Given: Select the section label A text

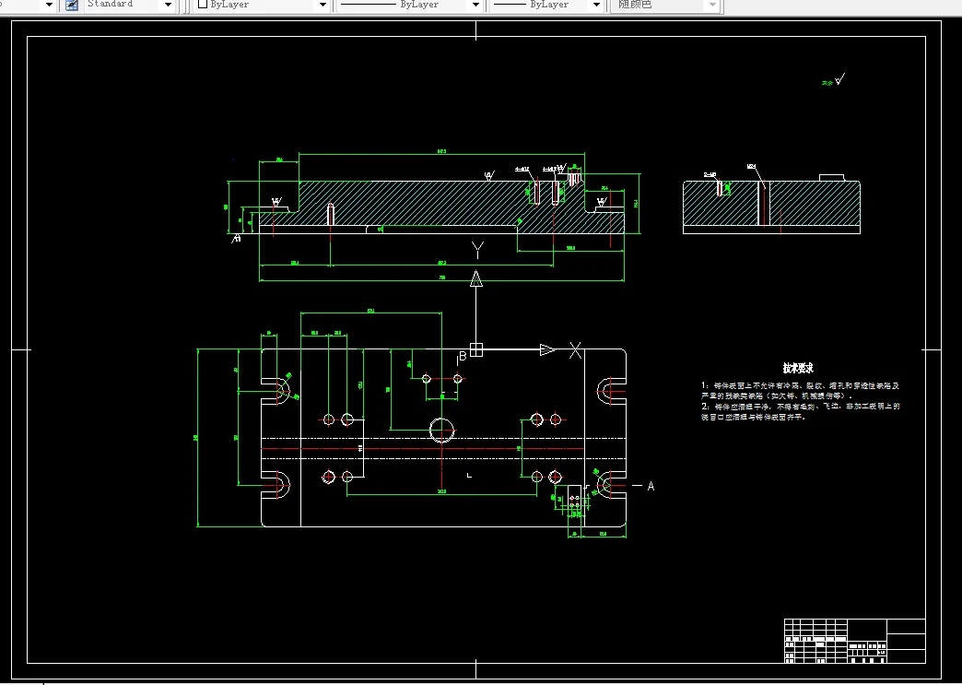Looking at the screenshot, I should 651,486.
